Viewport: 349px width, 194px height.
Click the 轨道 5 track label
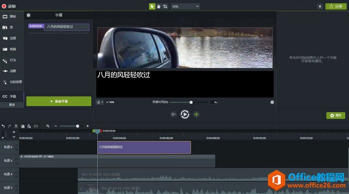pyautogui.click(x=8, y=161)
